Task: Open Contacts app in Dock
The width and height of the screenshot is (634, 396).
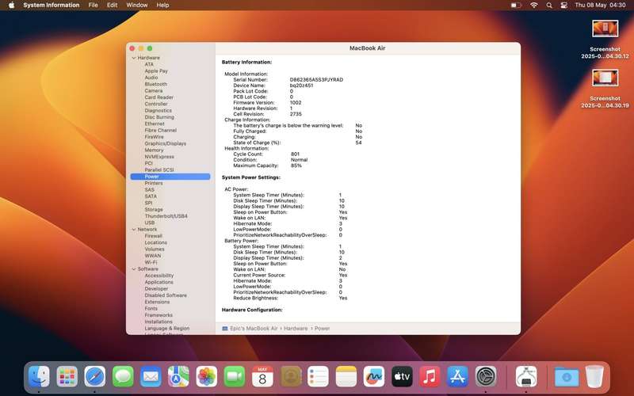Action: 291,377
